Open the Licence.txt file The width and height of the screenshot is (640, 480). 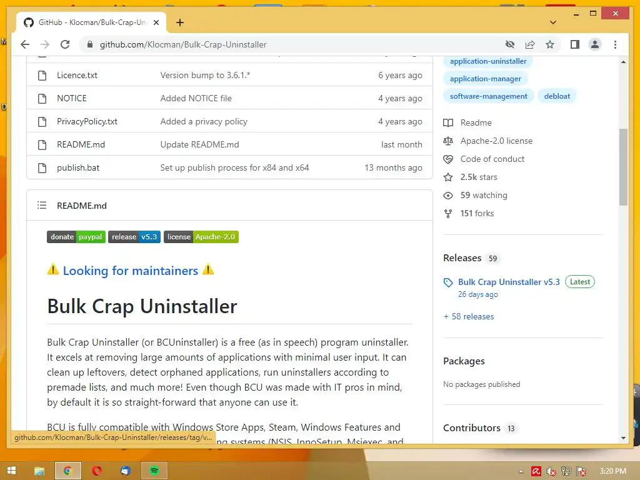click(x=77, y=75)
